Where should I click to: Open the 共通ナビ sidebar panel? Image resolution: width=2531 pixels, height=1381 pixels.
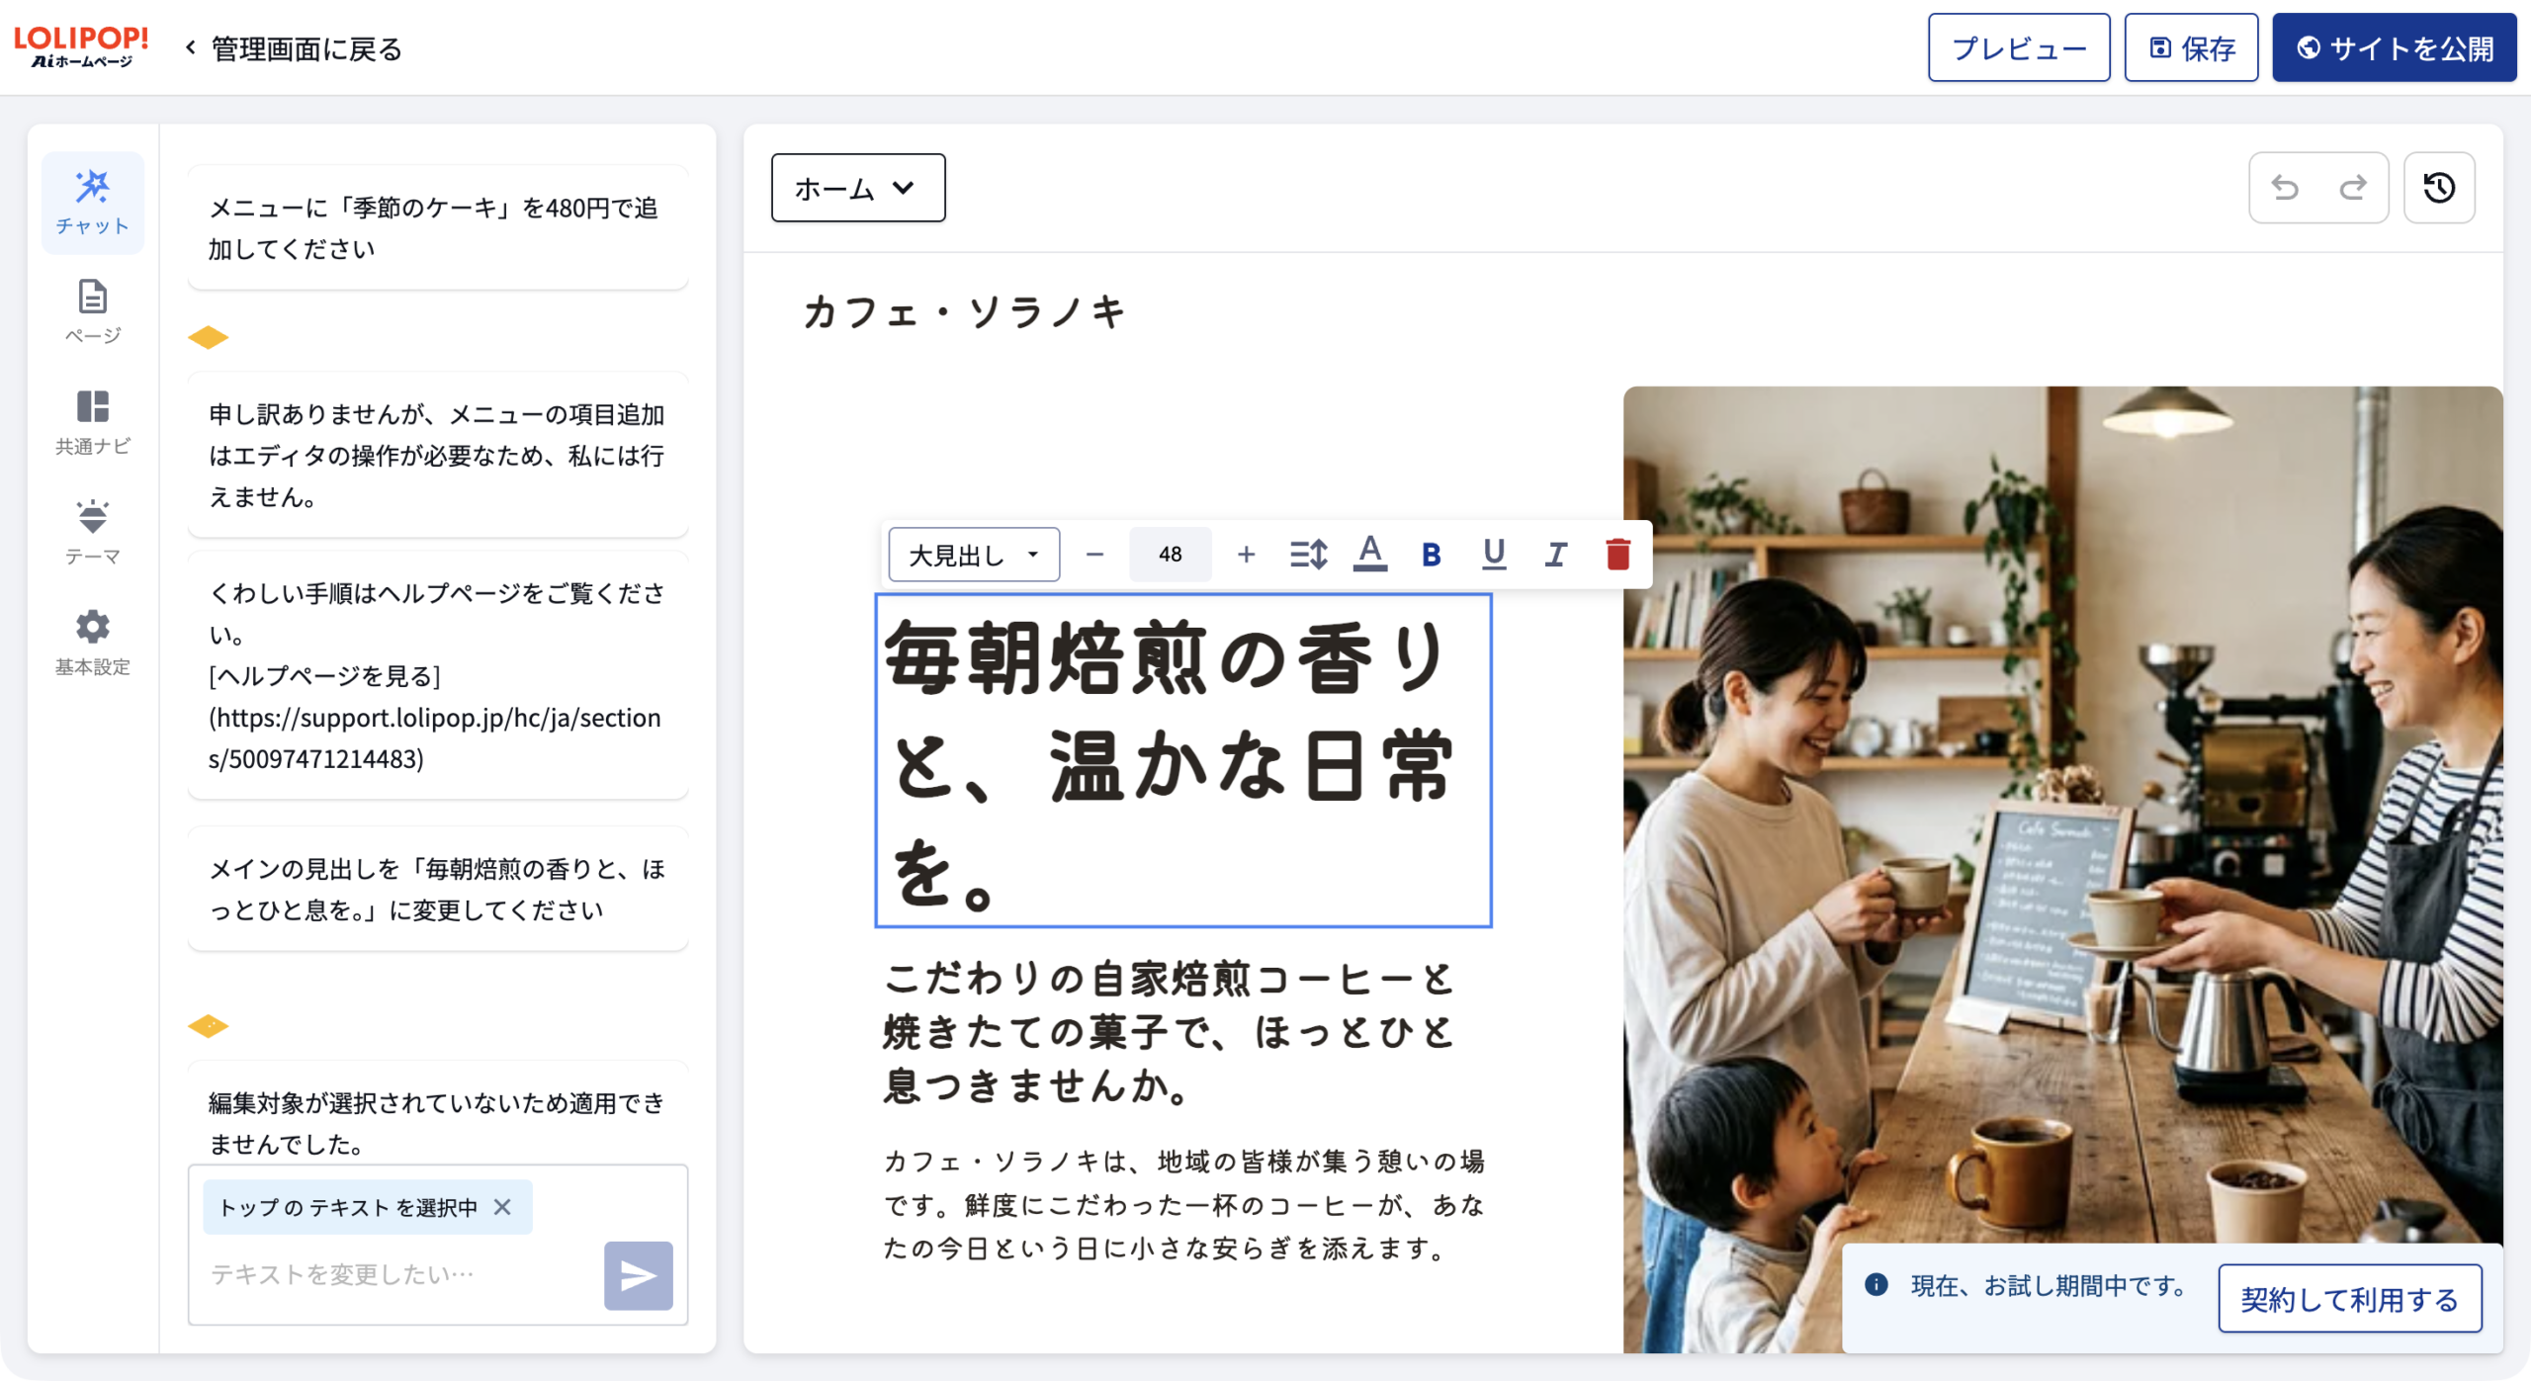(92, 423)
